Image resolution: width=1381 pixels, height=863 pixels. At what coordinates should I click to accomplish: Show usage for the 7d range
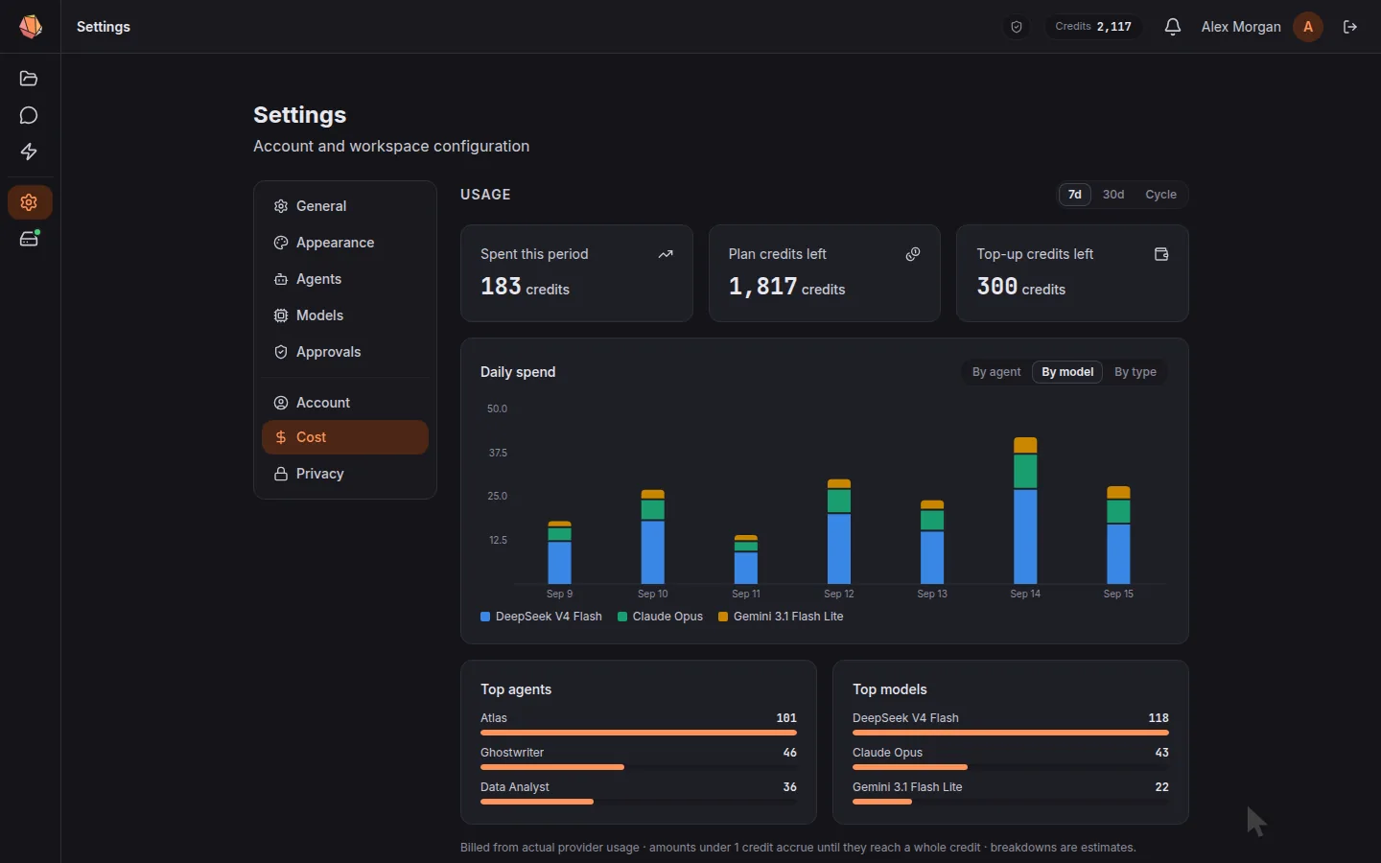[x=1075, y=195]
